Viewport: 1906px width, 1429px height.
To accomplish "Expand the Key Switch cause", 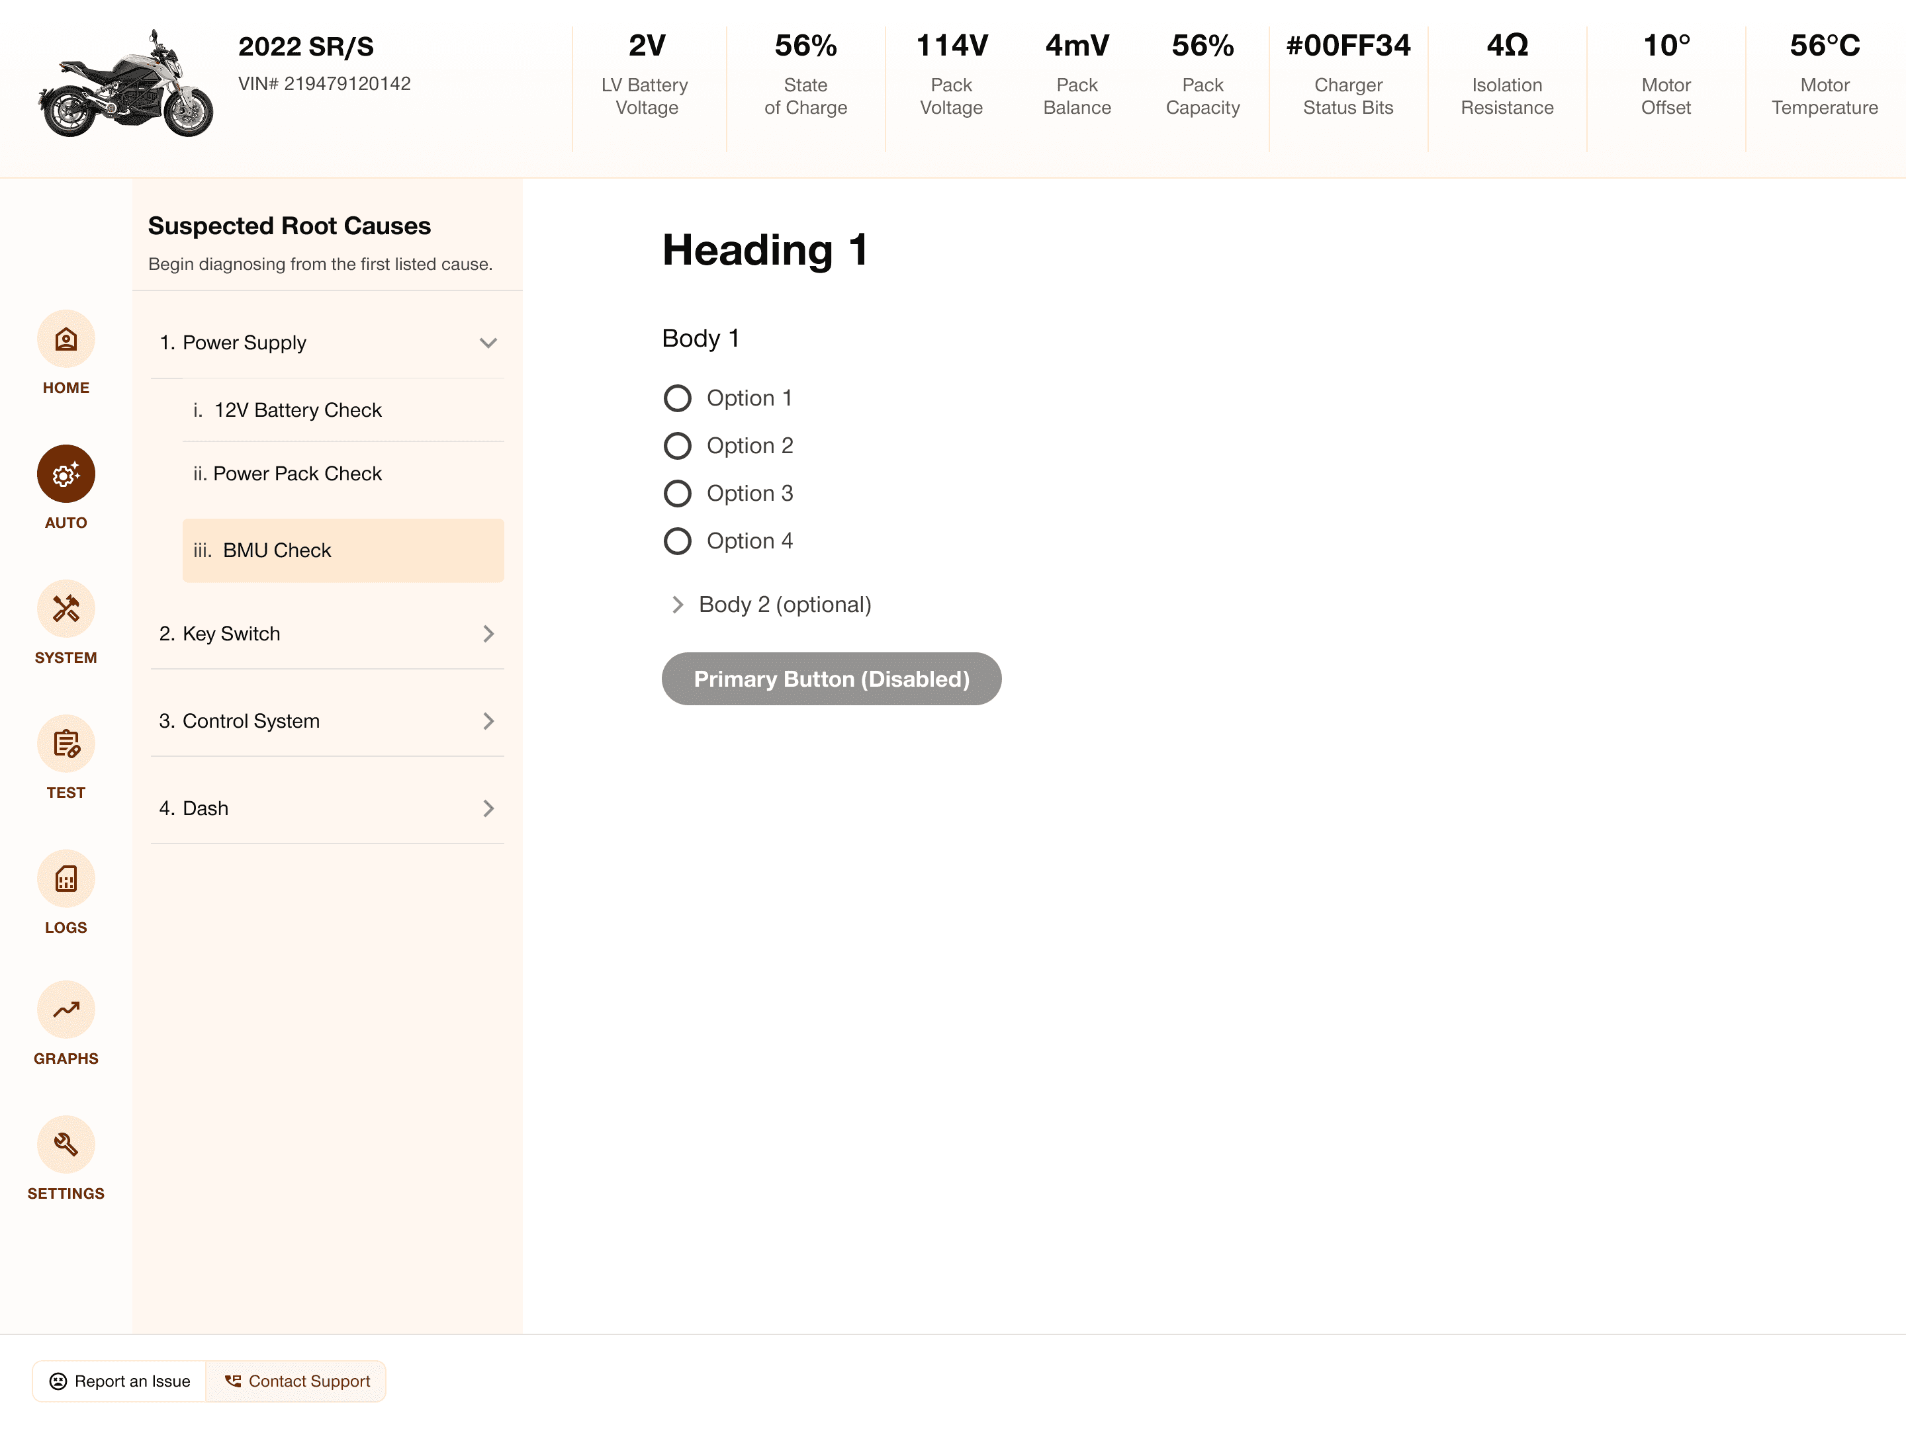I will 488,634.
